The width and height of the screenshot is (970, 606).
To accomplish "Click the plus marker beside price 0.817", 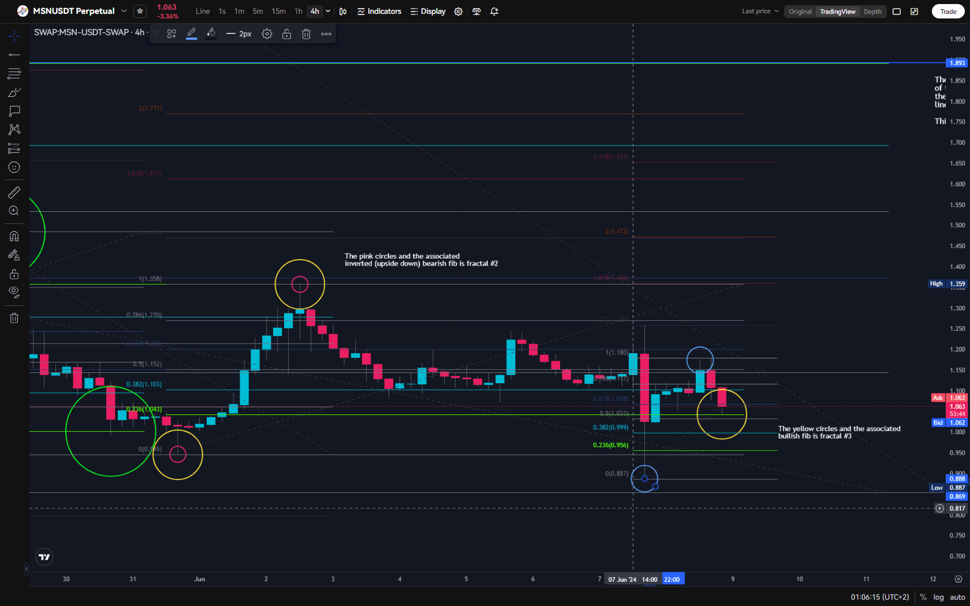I will (x=940, y=508).
